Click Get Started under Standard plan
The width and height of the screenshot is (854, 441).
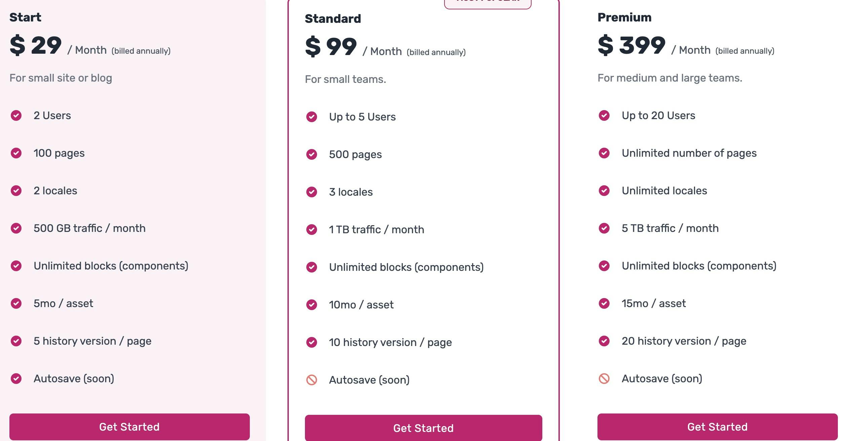(423, 428)
